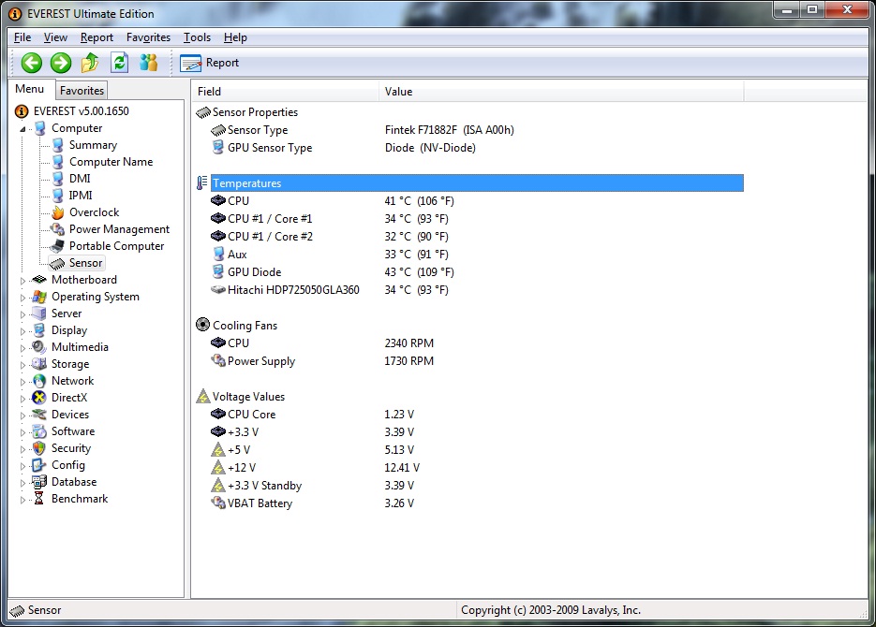The height and width of the screenshot is (627, 876).
Task: Expand the Storage tree node
Action: 23,364
